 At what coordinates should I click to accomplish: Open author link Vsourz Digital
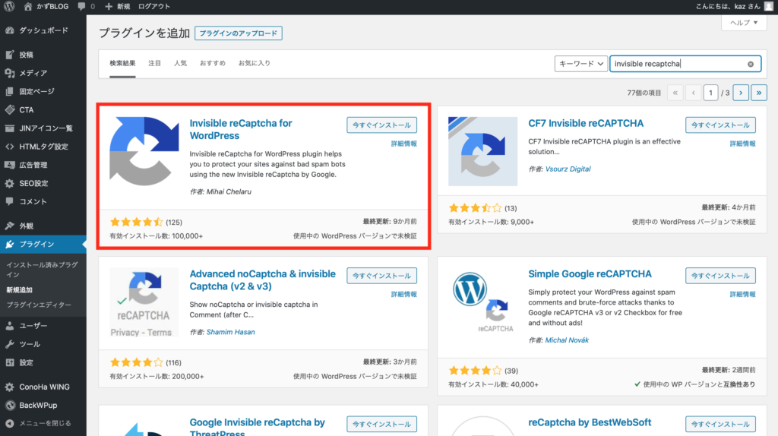click(568, 169)
